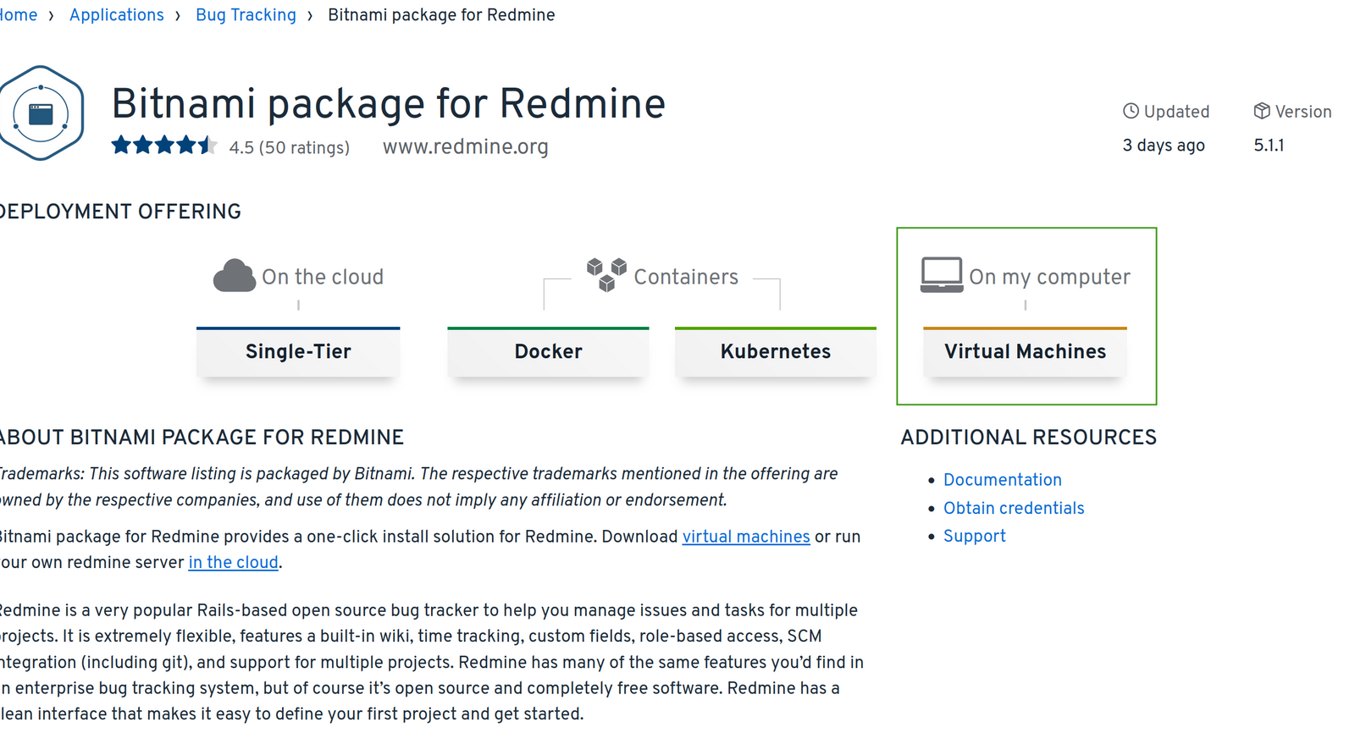Open the Obtain credentials link
The height and width of the screenshot is (733, 1355).
pos(1014,508)
